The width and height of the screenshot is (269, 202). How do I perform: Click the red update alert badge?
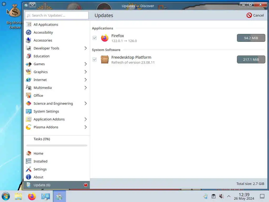tap(86, 185)
